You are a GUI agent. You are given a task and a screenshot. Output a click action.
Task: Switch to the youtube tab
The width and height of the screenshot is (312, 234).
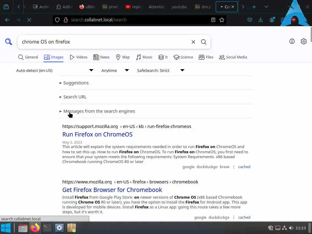click(x=179, y=7)
